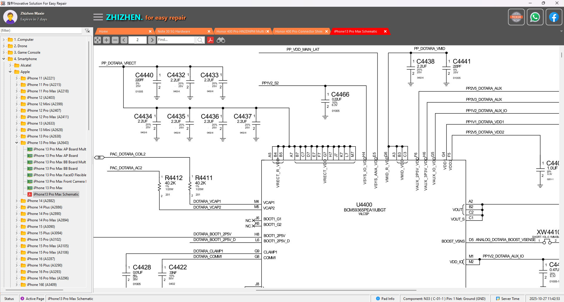The image size is (564, 302).
Task: Click the Status label in status bar
Action: tap(9, 298)
